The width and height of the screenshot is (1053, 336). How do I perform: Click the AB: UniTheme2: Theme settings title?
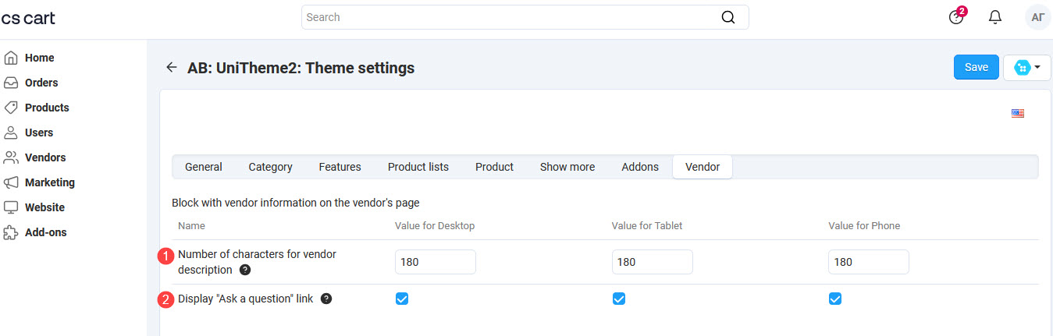click(301, 68)
